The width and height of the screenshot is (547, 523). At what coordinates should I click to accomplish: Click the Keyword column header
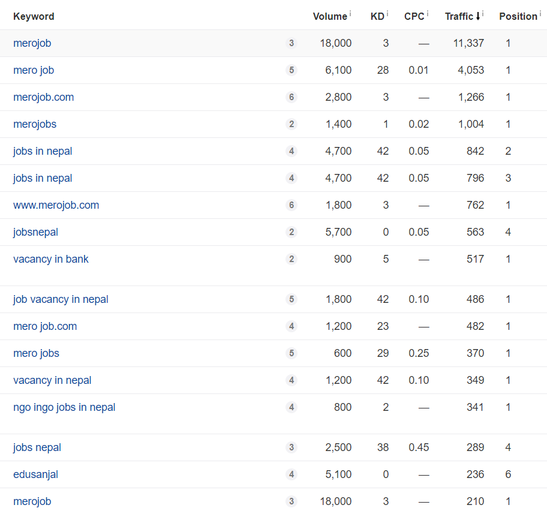click(34, 16)
